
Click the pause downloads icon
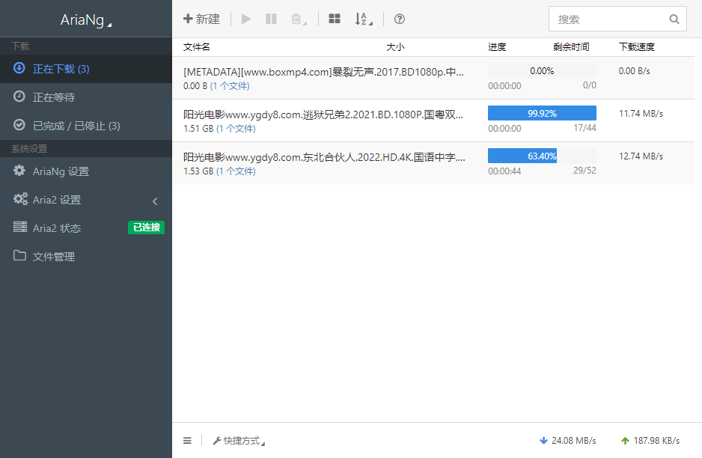(x=271, y=19)
